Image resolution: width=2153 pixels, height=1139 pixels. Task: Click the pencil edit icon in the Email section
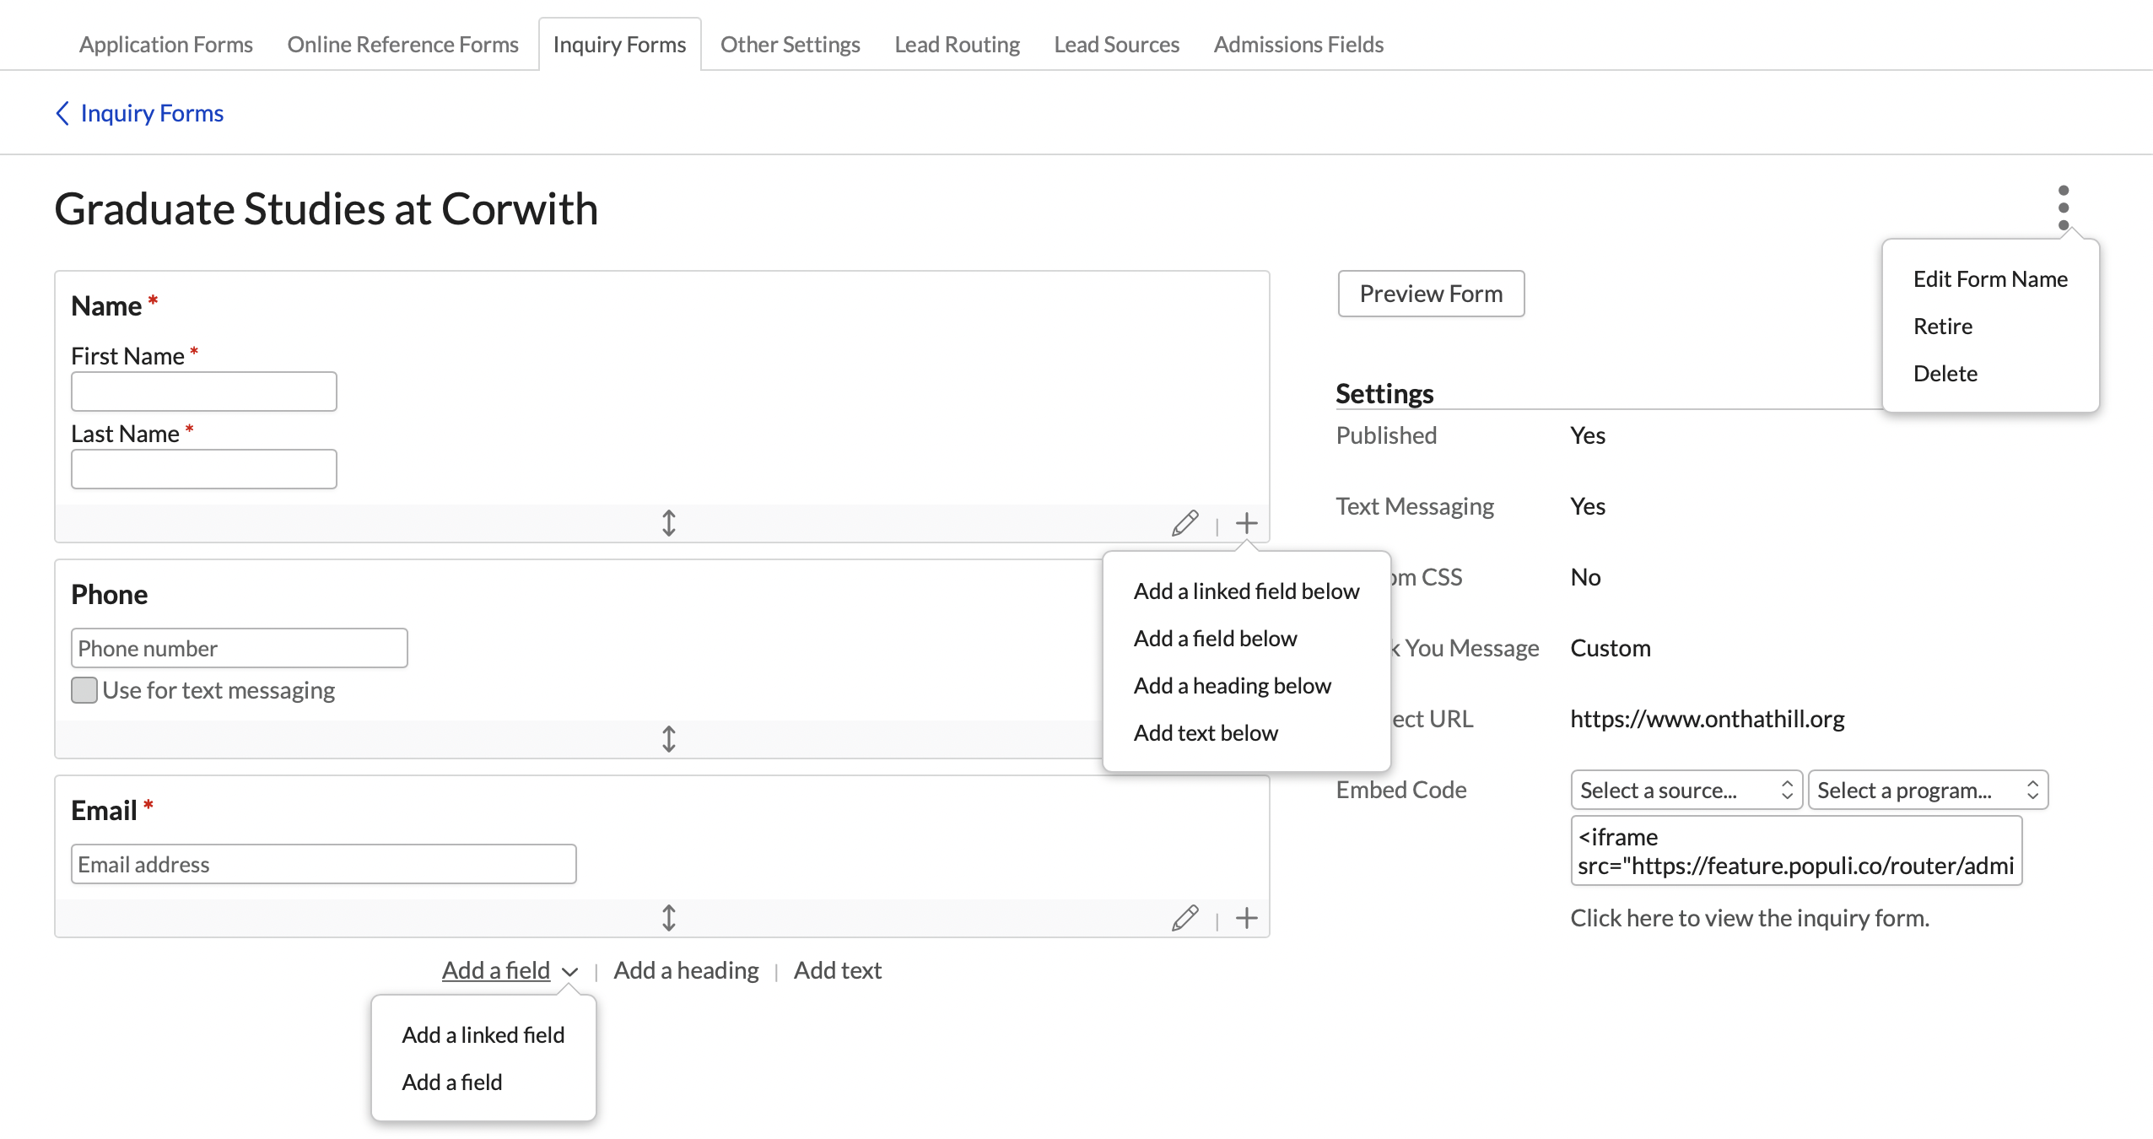point(1184,918)
